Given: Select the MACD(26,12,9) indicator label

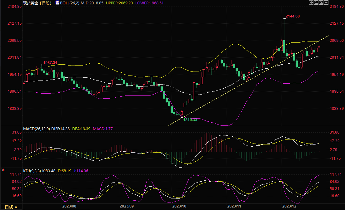Looking at the screenshot, I should pyautogui.click(x=36, y=129).
